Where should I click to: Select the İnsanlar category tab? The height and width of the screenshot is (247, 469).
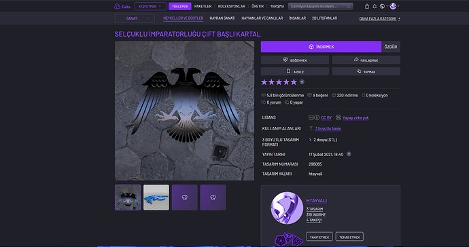pyautogui.click(x=297, y=18)
